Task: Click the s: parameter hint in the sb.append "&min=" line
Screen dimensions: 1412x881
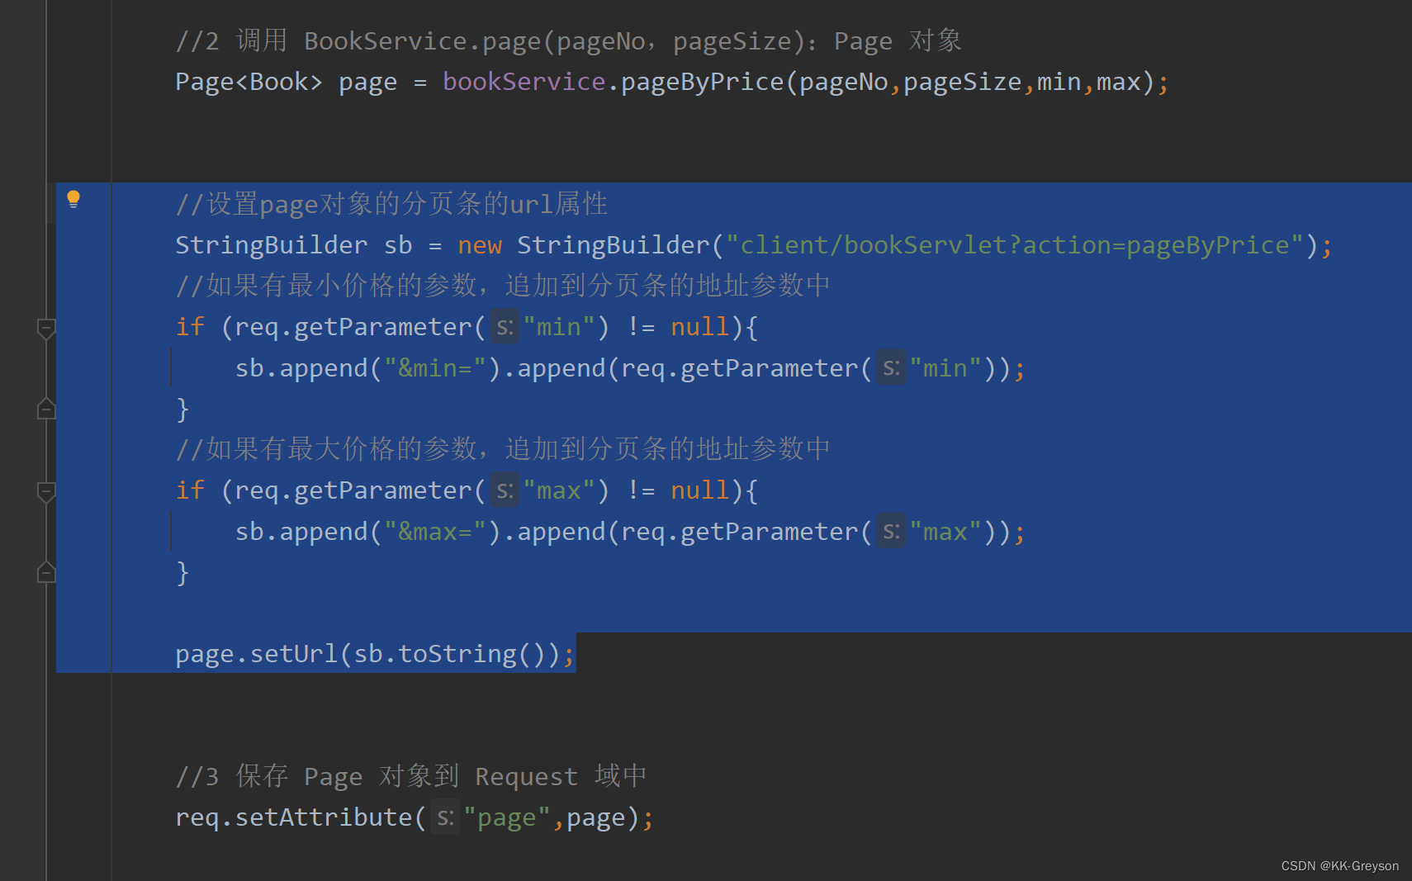Action: [x=891, y=368]
